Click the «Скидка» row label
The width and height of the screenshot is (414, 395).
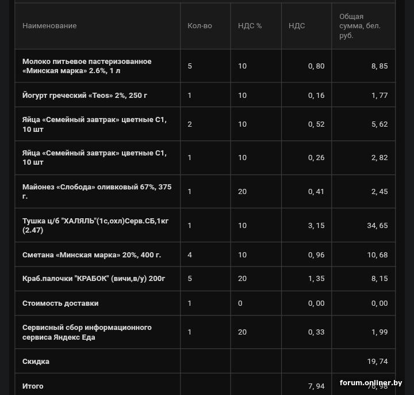coord(36,362)
